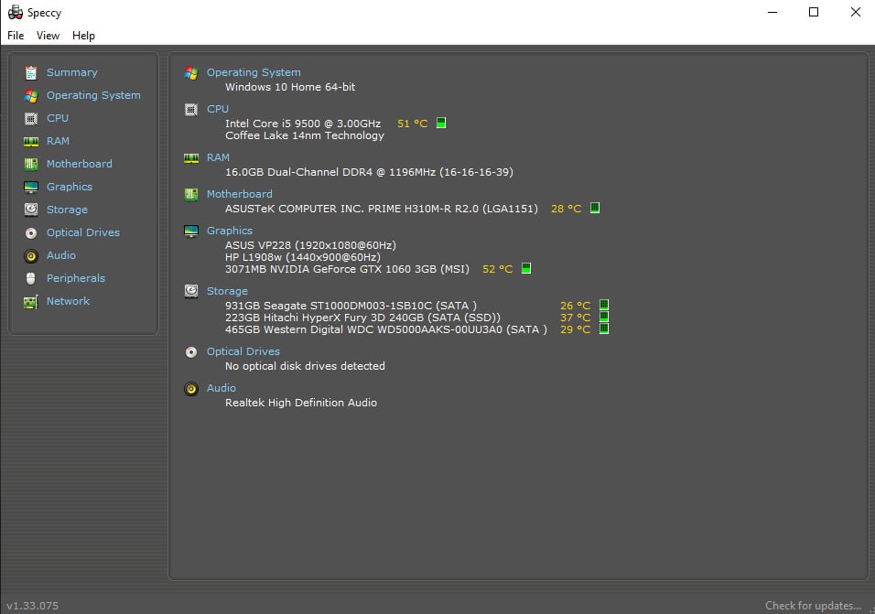The image size is (875, 614).
Task: Click the green GPU temperature indicator
Action: click(525, 268)
